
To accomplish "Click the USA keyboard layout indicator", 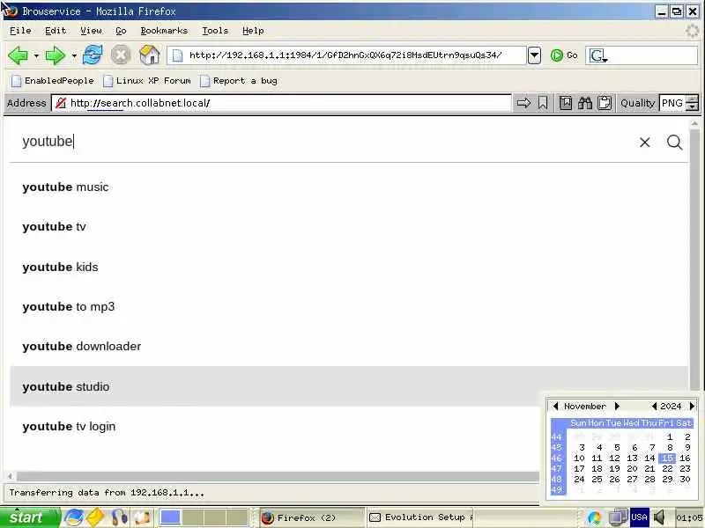I will tap(639, 517).
